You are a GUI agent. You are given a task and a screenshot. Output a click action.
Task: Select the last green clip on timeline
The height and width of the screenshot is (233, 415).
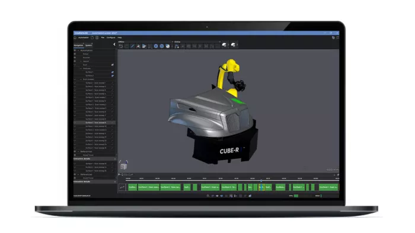[x=328, y=187]
